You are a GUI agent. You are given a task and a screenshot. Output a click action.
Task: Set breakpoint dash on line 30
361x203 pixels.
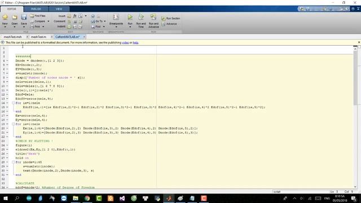[x=7, y=170]
